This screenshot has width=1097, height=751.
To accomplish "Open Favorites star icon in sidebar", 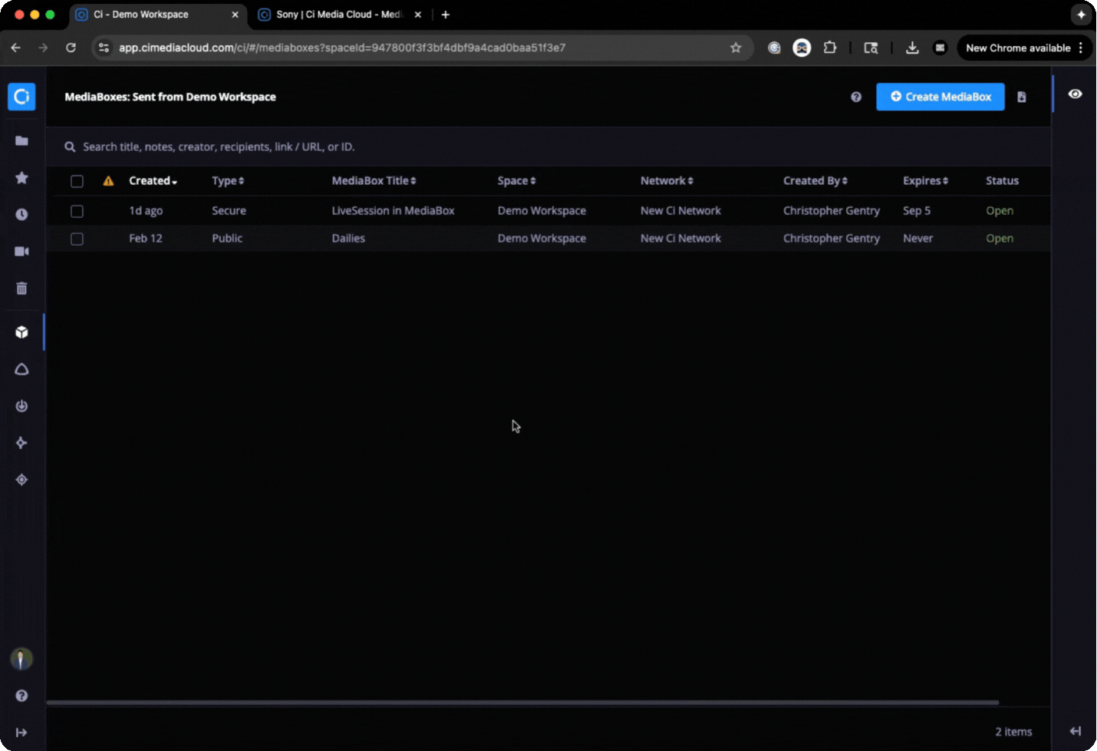I will point(21,178).
